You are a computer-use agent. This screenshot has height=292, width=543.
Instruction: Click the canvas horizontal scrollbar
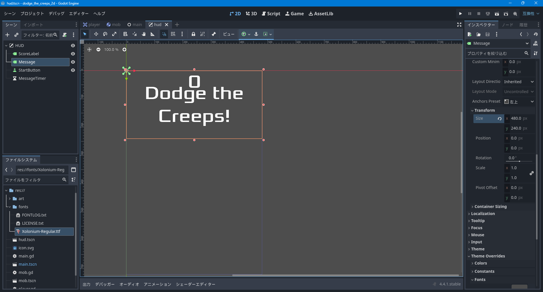click(x=346, y=275)
